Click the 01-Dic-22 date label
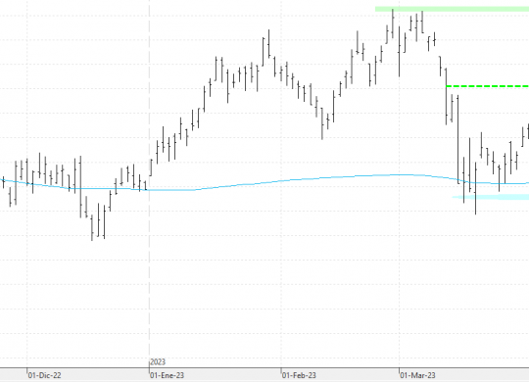 [44, 375]
